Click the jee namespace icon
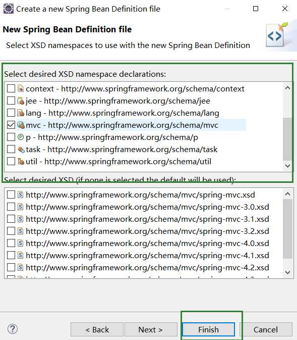Screen dimensions: 297x340 click(21, 101)
